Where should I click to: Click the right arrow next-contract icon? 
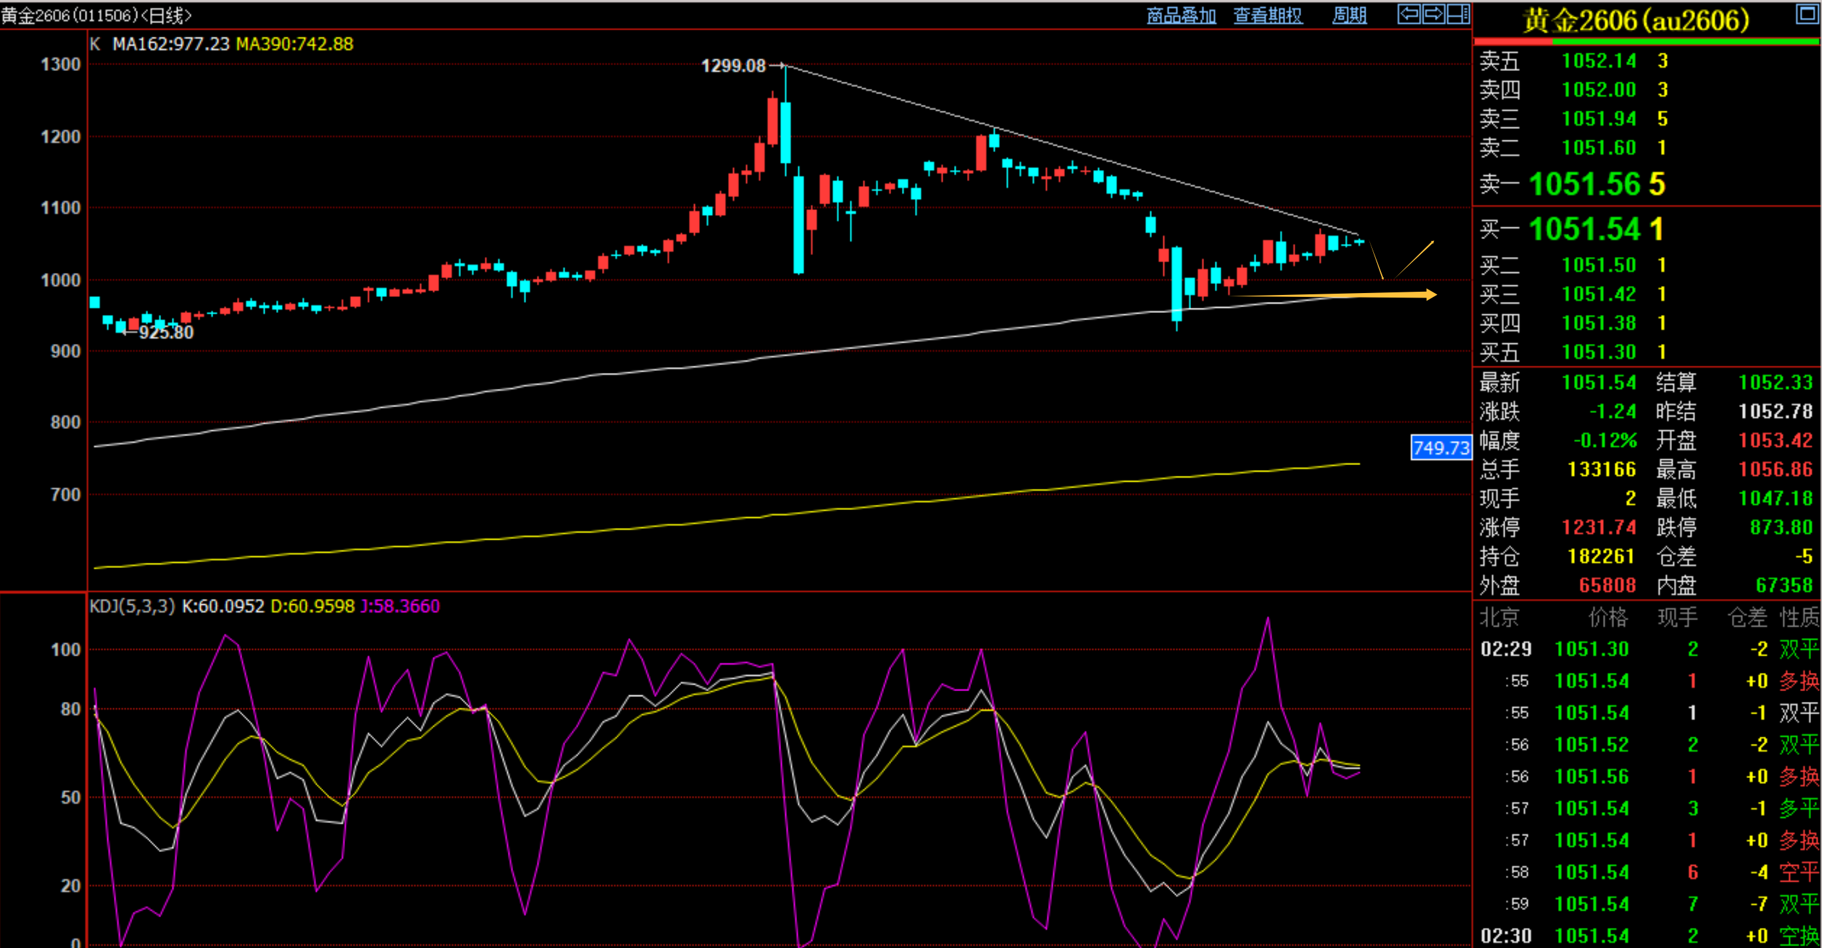(1433, 14)
